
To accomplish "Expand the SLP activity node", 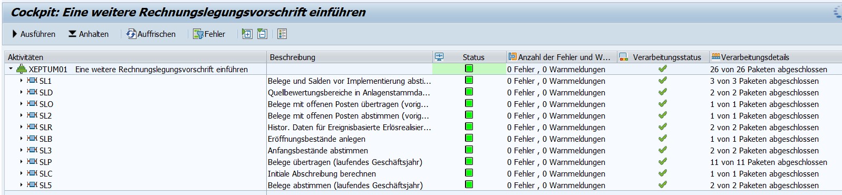I will tap(21, 162).
